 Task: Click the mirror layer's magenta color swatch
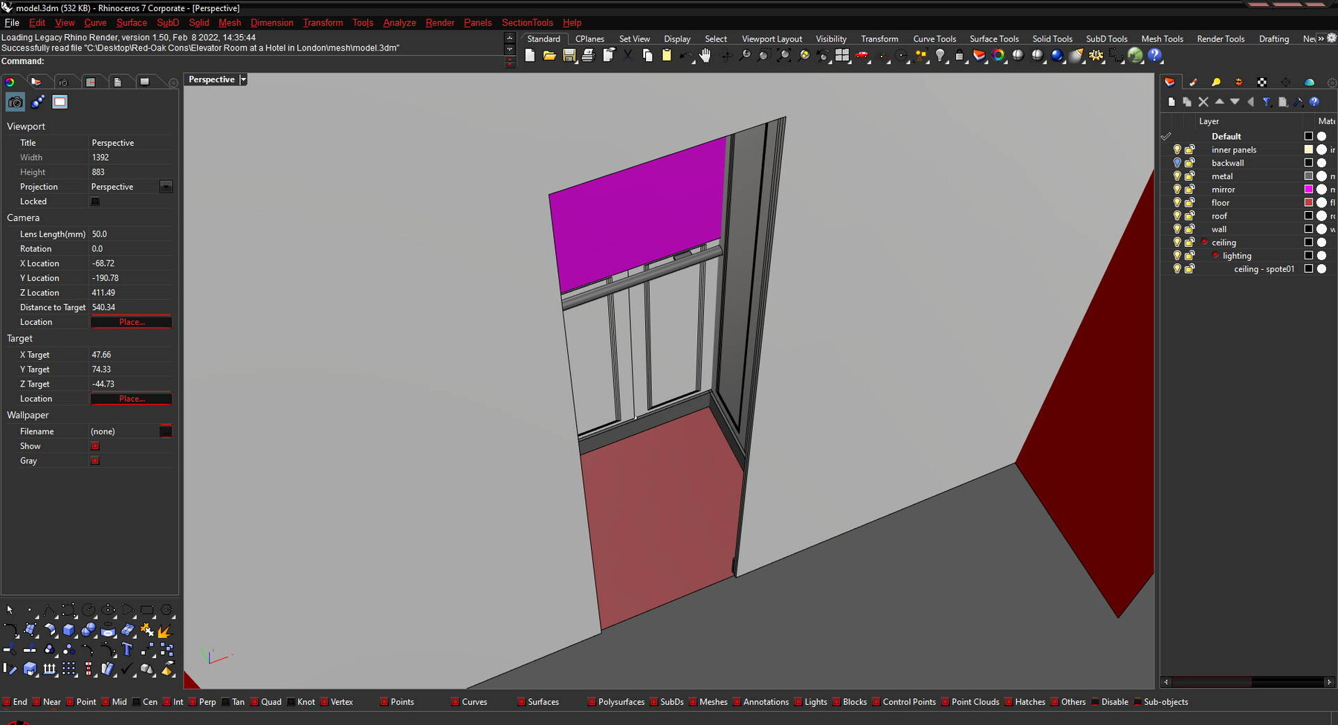(x=1309, y=189)
